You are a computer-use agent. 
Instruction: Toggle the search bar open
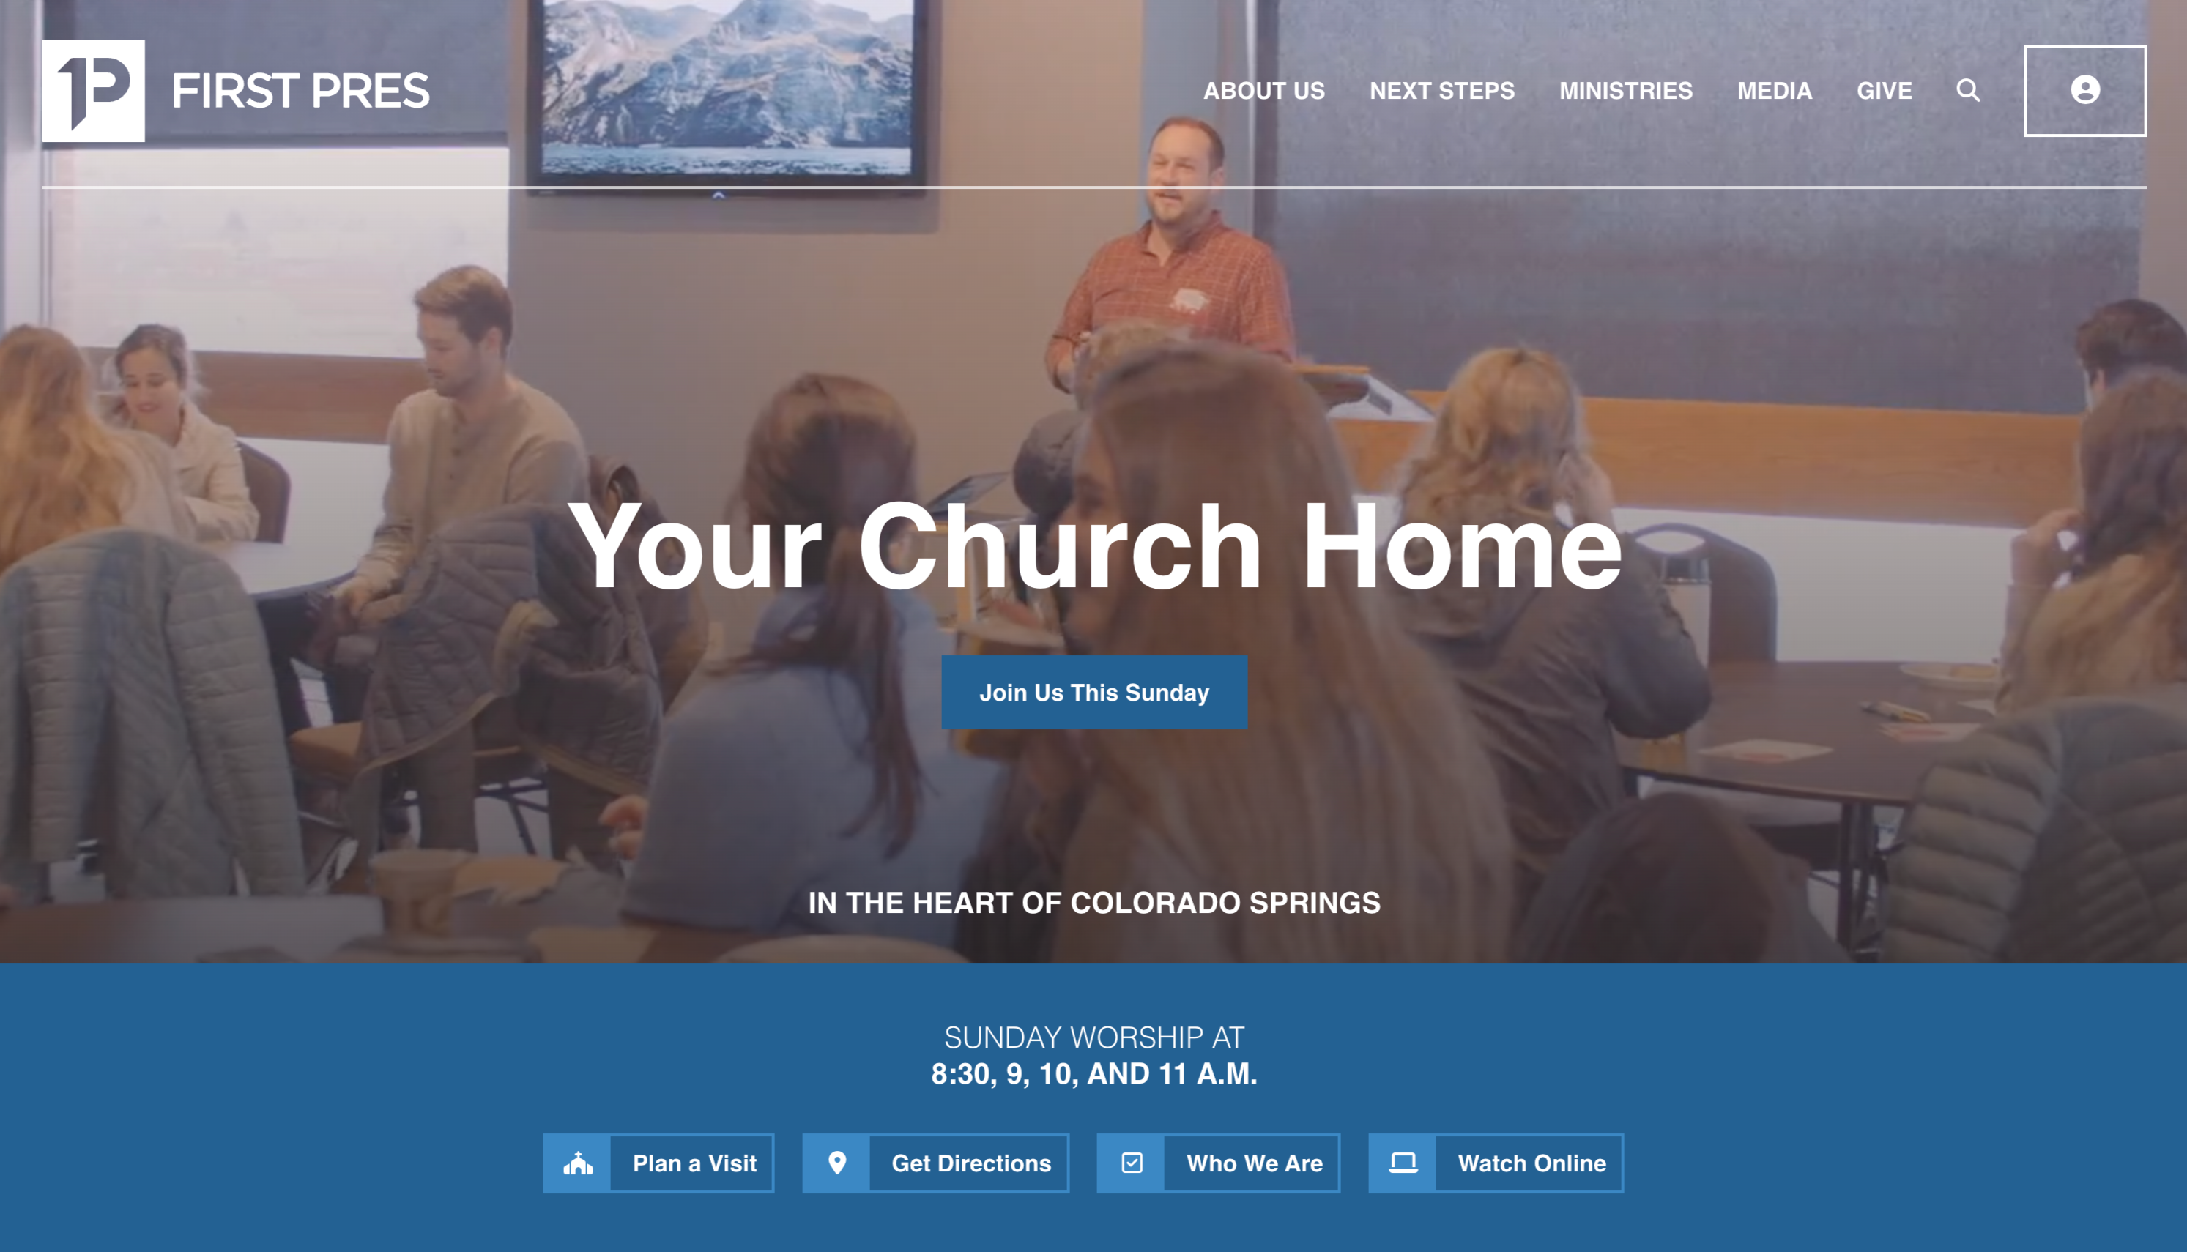tap(1968, 89)
